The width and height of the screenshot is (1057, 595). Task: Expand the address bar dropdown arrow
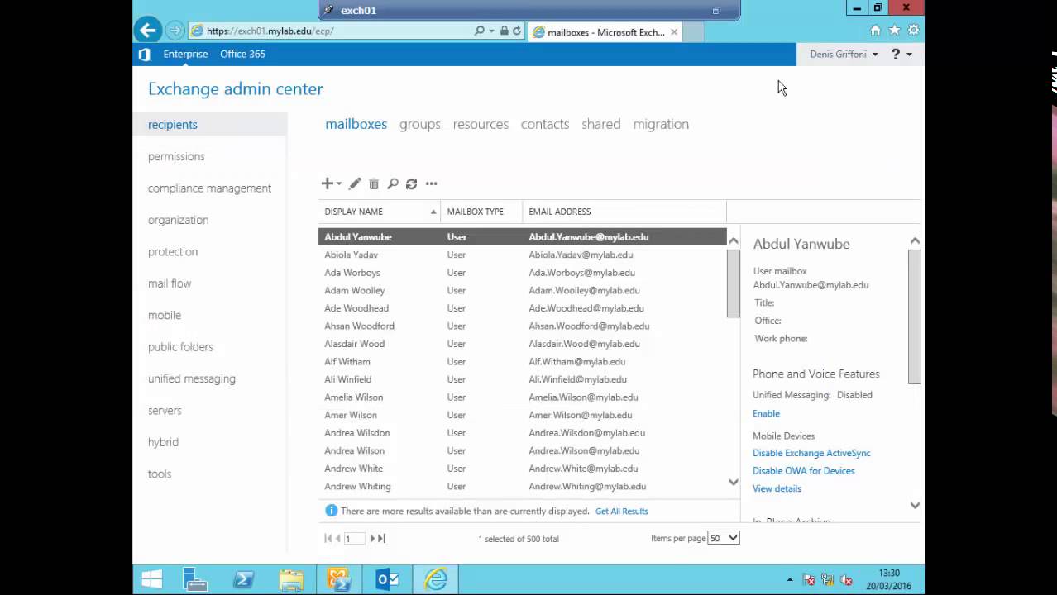point(491,31)
